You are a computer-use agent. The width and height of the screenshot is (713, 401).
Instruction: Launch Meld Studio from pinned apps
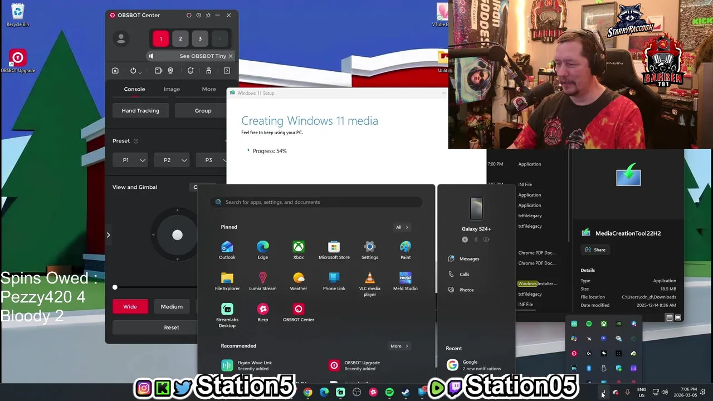pos(406,281)
